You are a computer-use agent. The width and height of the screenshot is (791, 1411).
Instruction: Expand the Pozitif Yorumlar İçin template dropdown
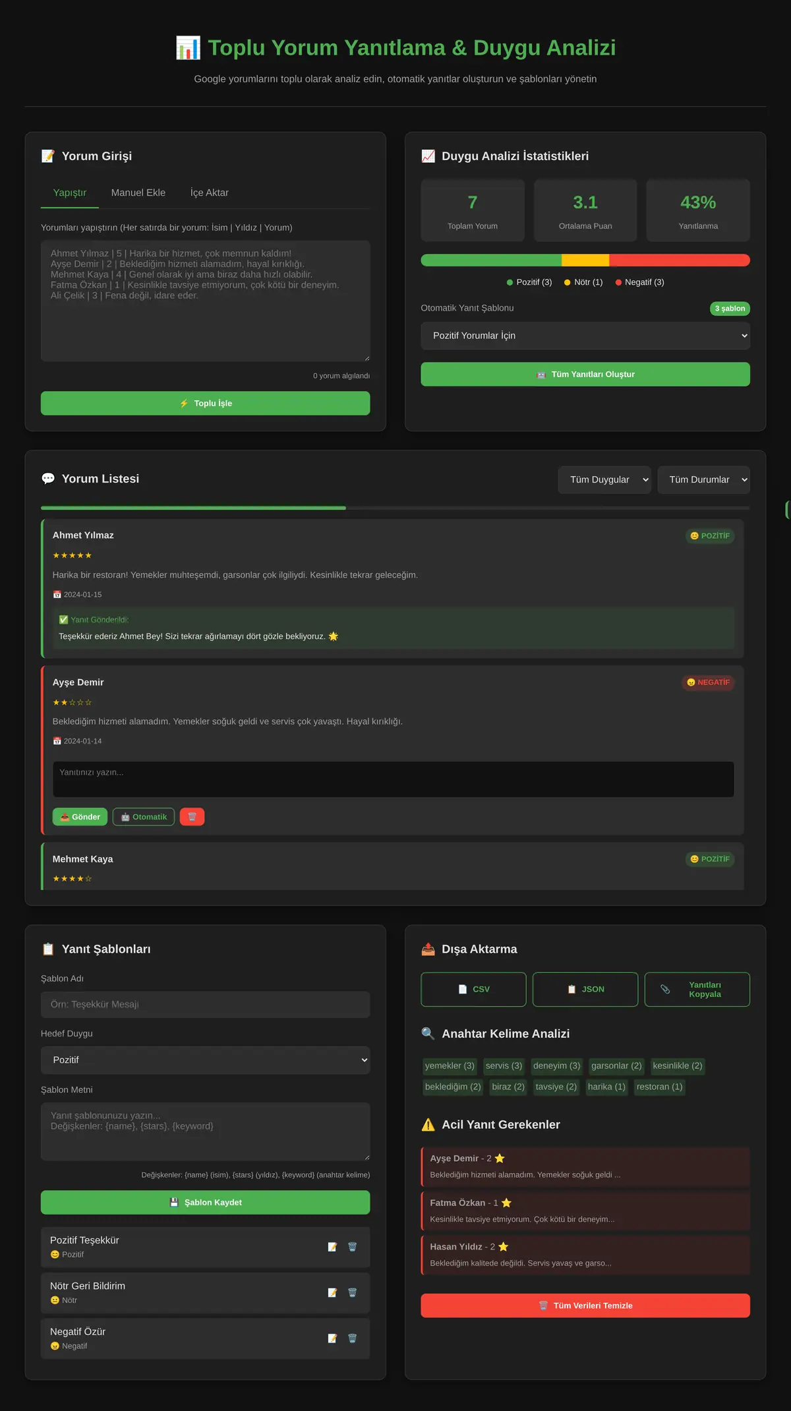point(585,336)
